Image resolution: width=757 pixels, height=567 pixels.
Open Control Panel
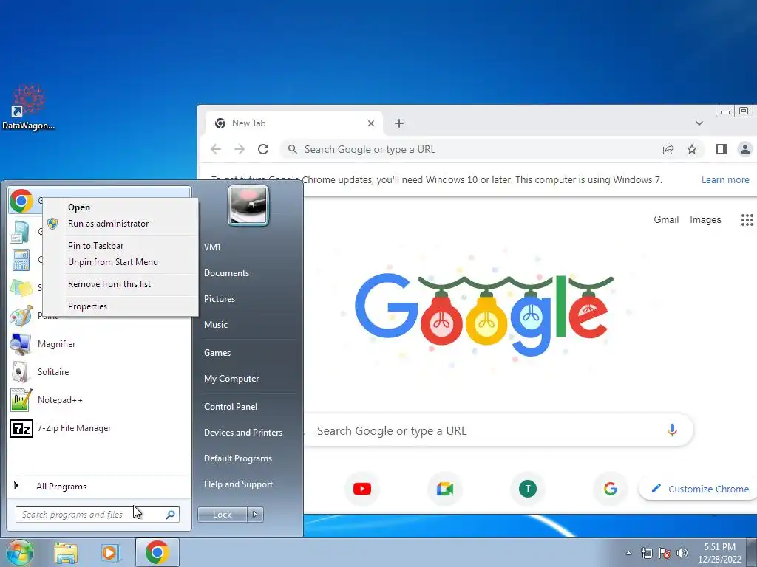coord(231,407)
